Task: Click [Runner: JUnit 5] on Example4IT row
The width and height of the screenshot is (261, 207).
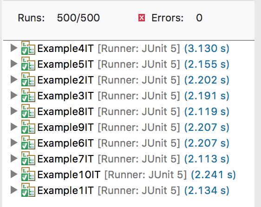Action: (139, 49)
